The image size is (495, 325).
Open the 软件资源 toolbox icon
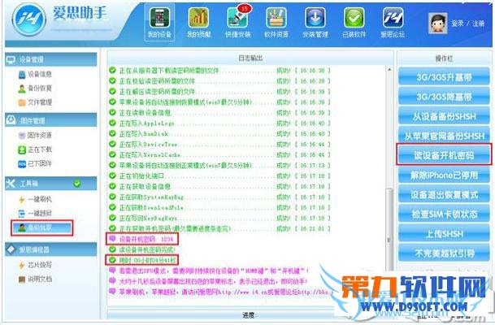point(276,23)
